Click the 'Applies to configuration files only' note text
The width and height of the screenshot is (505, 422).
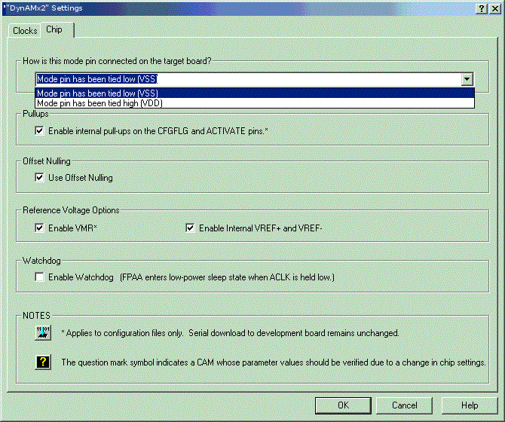tap(230, 333)
